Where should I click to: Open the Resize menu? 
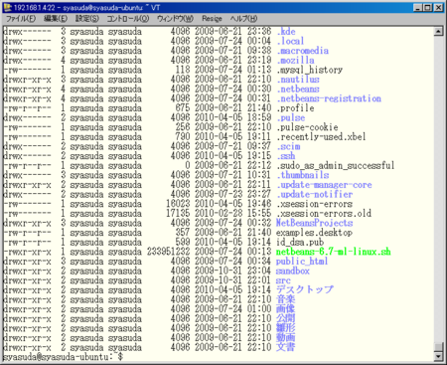point(212,18)
